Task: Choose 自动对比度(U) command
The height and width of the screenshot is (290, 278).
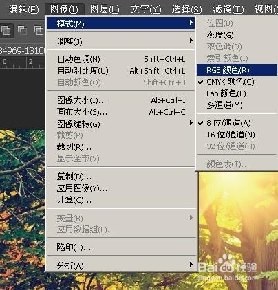Action: click(x=120, y=71)
